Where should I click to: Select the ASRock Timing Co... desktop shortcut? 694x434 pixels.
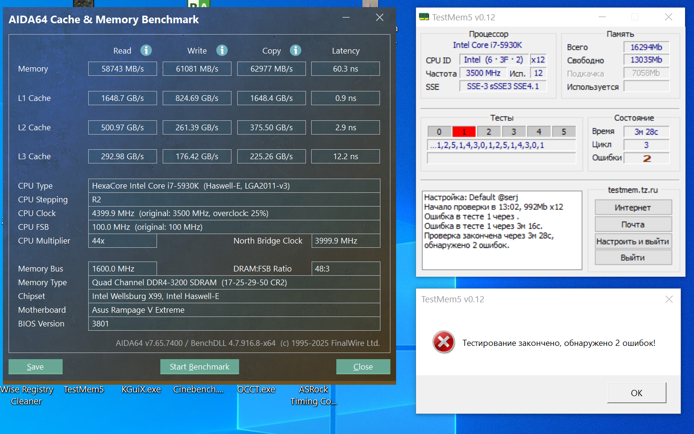[x=314, y=395]
